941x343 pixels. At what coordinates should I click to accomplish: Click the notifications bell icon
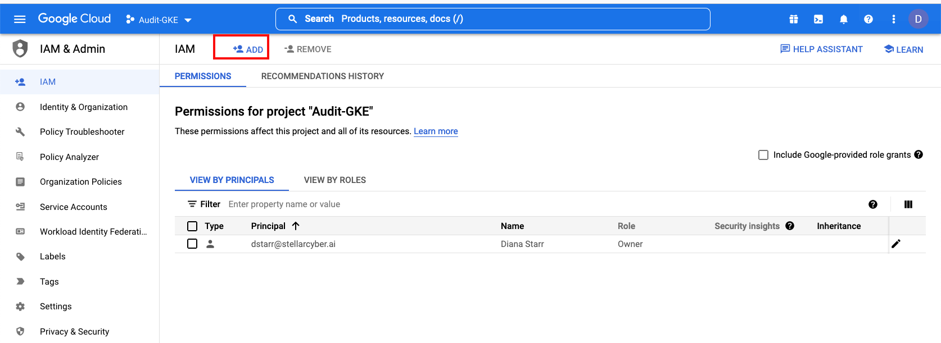[843, 19]
